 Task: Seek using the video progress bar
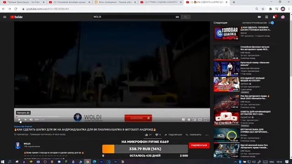pos(112,117)
